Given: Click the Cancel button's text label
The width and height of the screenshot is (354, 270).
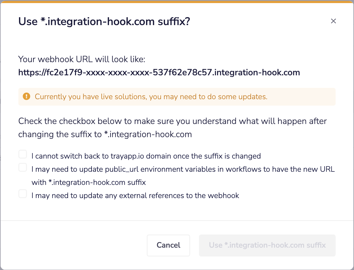Looking at the screenshot, I should tap(168, 245).
